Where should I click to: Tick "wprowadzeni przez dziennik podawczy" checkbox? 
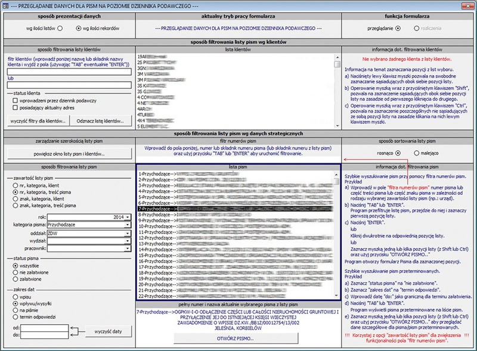tap(16, 100)
